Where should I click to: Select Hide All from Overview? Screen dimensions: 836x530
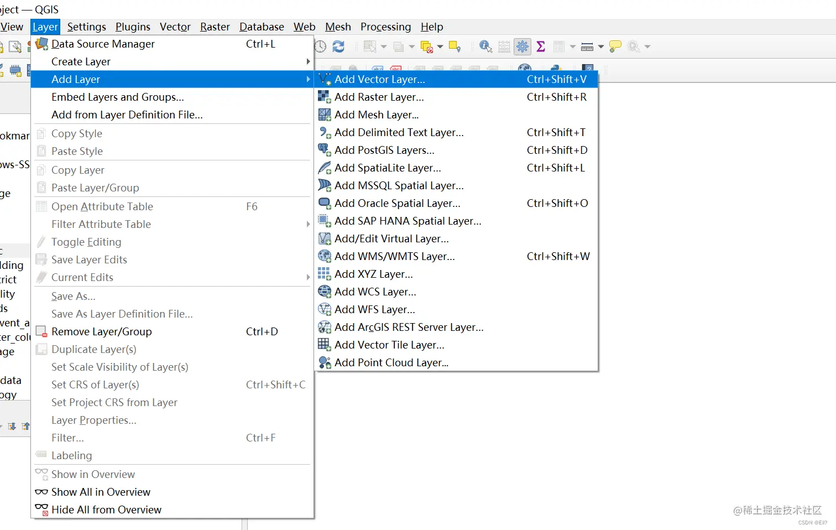(x=172, y=510)
